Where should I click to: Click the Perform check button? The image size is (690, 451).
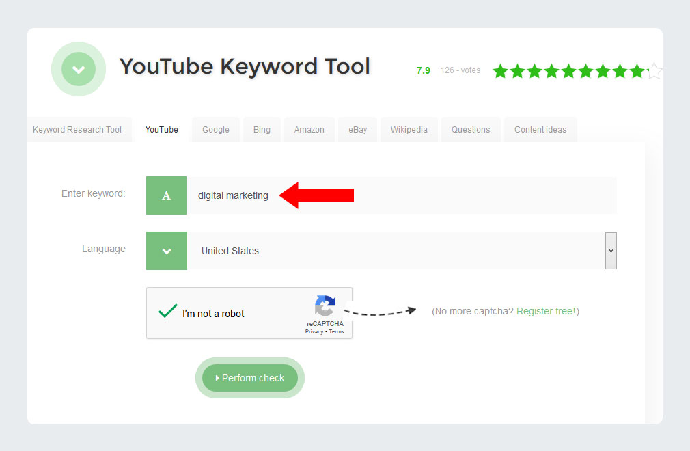coord(250,378)
